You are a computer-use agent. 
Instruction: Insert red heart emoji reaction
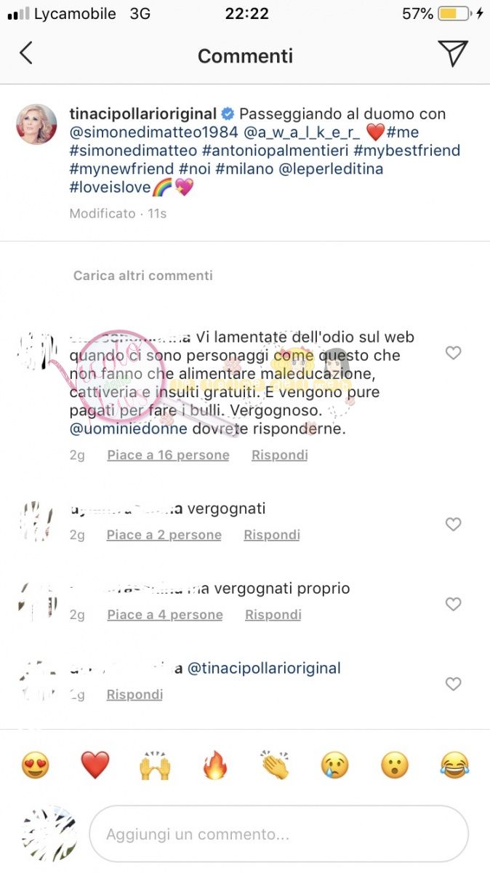click(x=95, y=765)
